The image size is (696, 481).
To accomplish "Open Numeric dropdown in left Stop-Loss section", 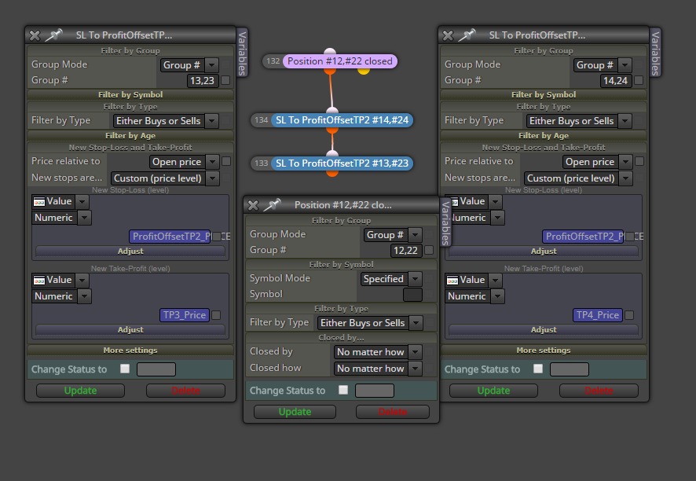I will coord(84,218).
